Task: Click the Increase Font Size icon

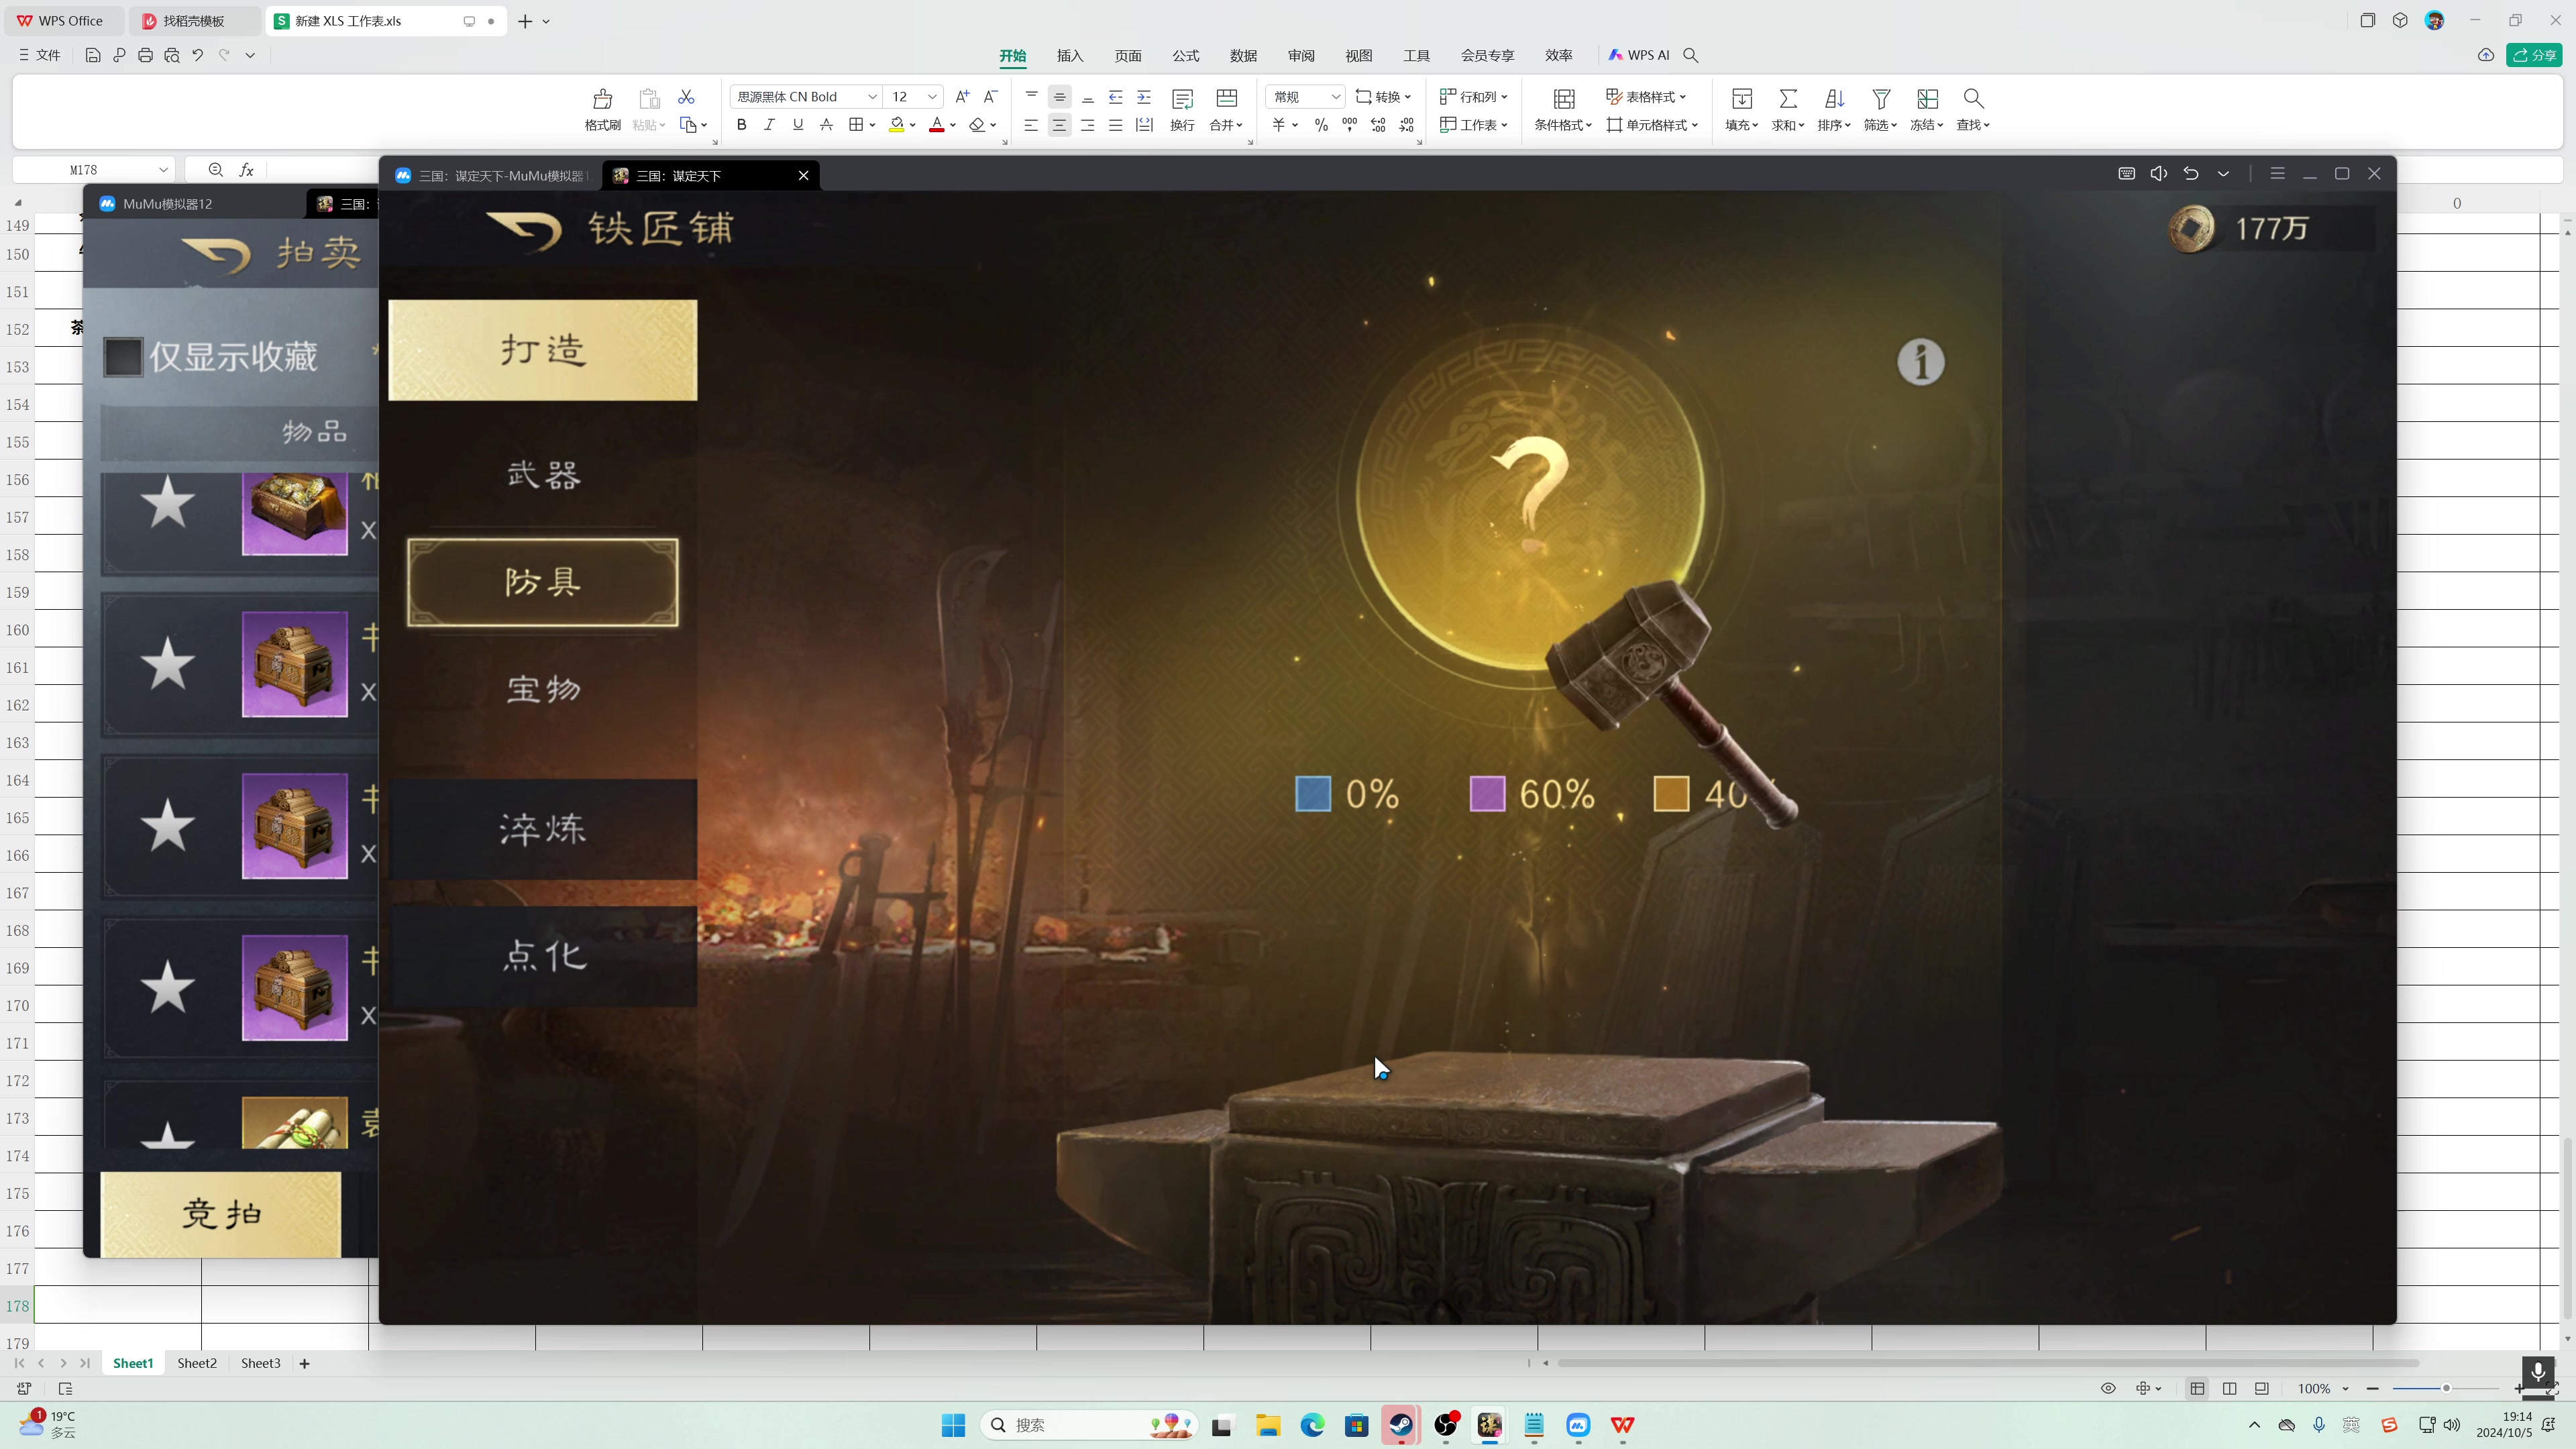Action: click(x=962, y=97)
